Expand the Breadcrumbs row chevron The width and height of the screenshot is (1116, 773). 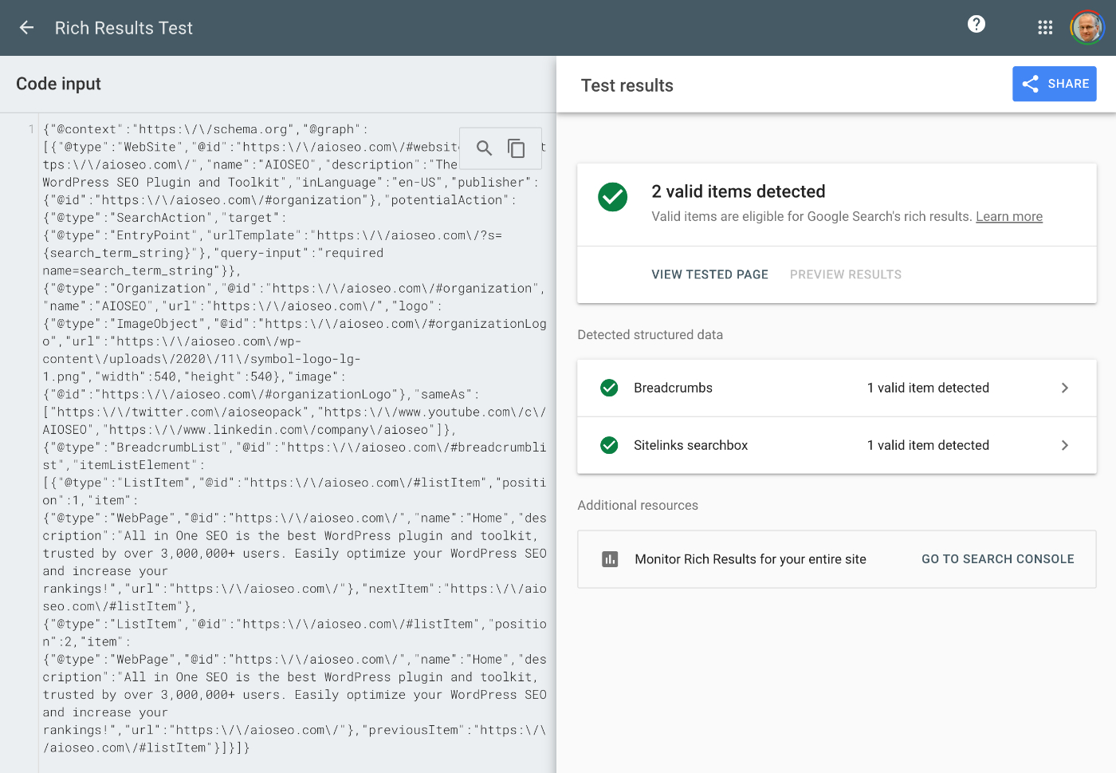1065,388
